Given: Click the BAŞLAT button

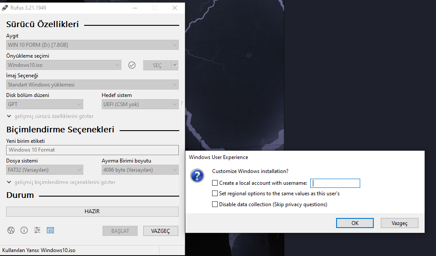Looking at the screenshot, I should [120, 231].
